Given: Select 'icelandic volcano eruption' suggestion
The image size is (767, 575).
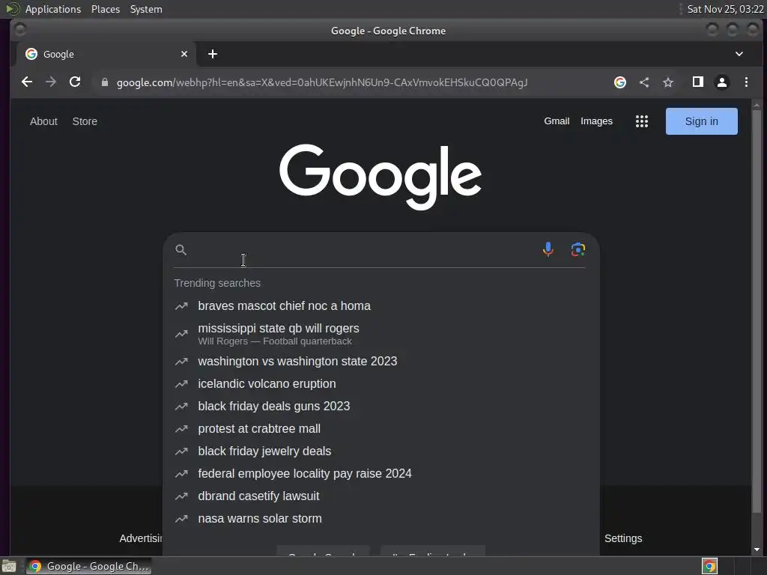Looking at the screenshot, I should (380, 383).
